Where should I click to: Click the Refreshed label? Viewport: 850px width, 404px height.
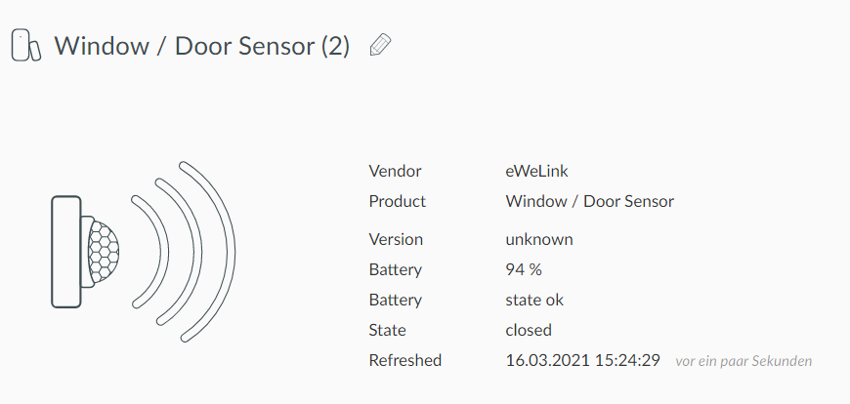404,361
